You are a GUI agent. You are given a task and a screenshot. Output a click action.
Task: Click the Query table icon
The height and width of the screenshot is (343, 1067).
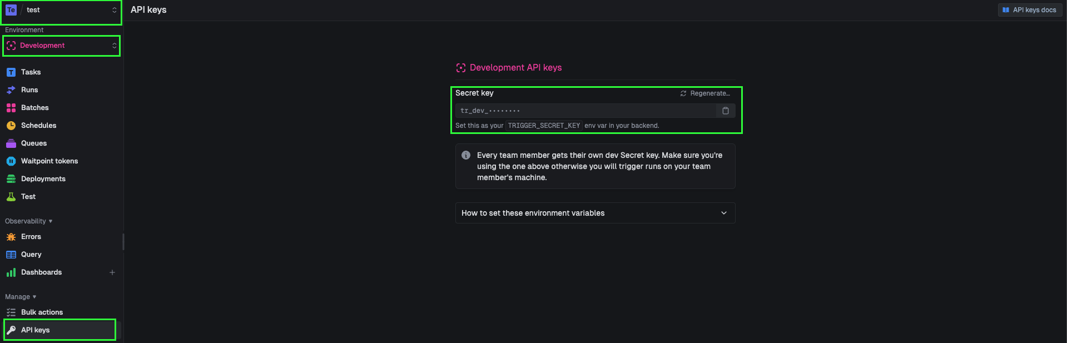click(x=11, y=255)
